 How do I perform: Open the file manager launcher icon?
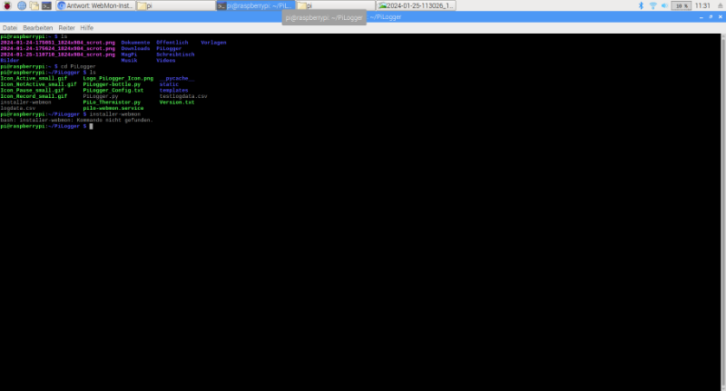(33, 5)
